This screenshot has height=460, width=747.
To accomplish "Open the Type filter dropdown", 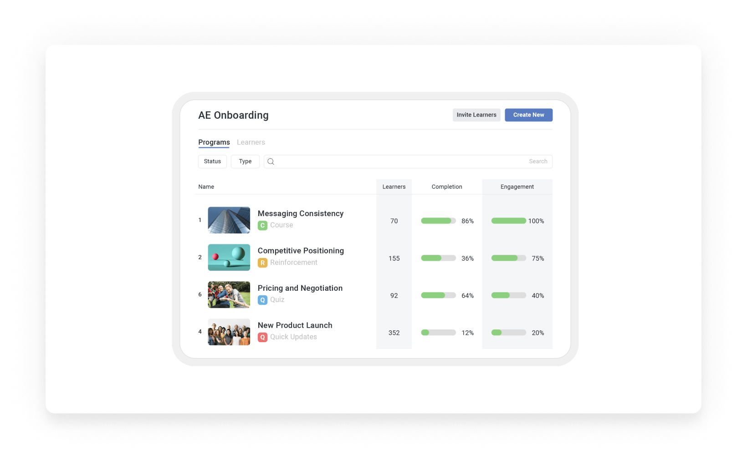I will click(x=245, y=162).
